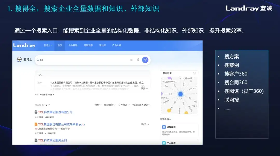The height and width of the screenshot is (156, 280).
Task: Switch to the 鹰眼洞察 tab
Action: 88,45
